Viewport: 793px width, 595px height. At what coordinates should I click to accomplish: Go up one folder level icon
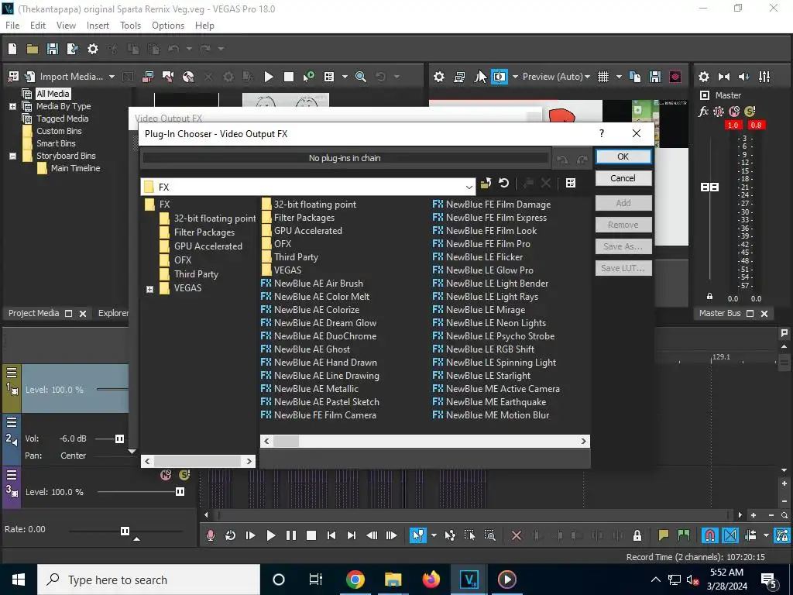point(486,183)
